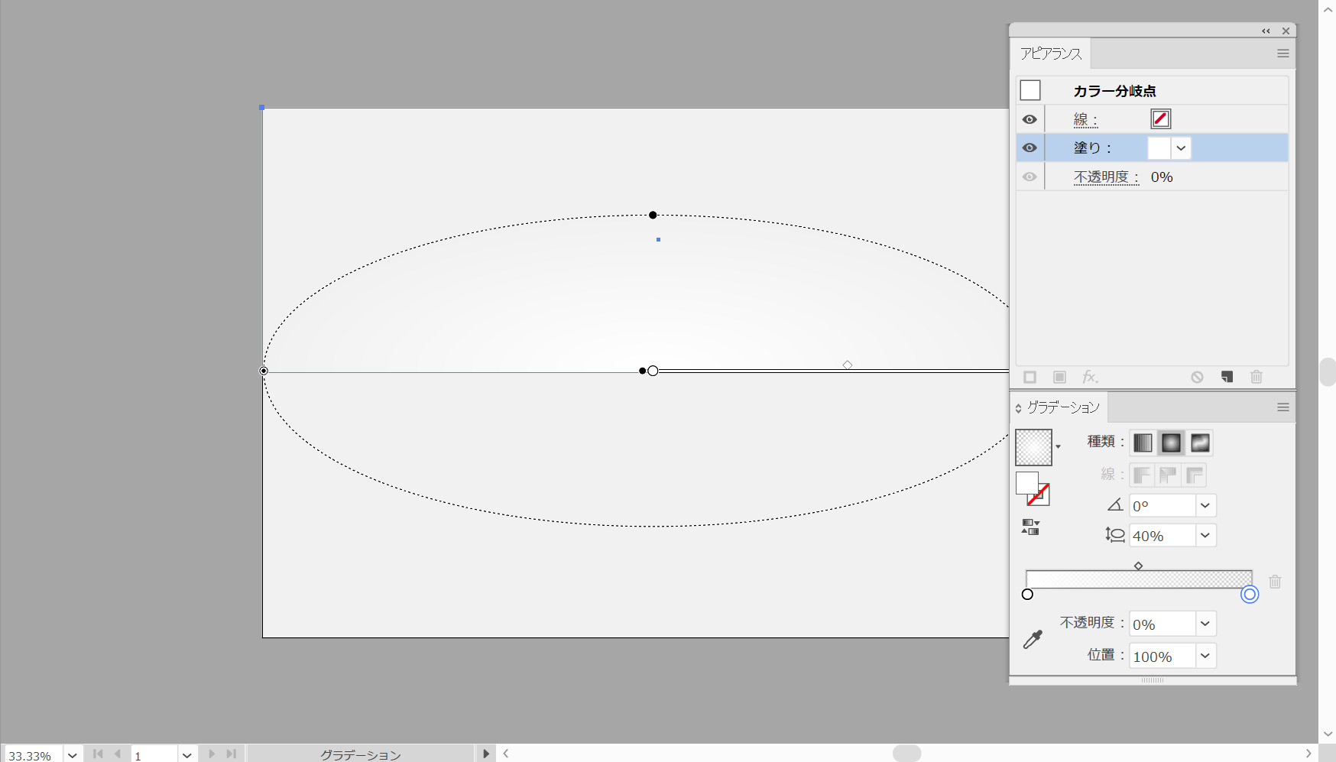This screenshot has width=1336, height=762.
Task: Select the left gradient color stop
Action: tap(1027, 595)
